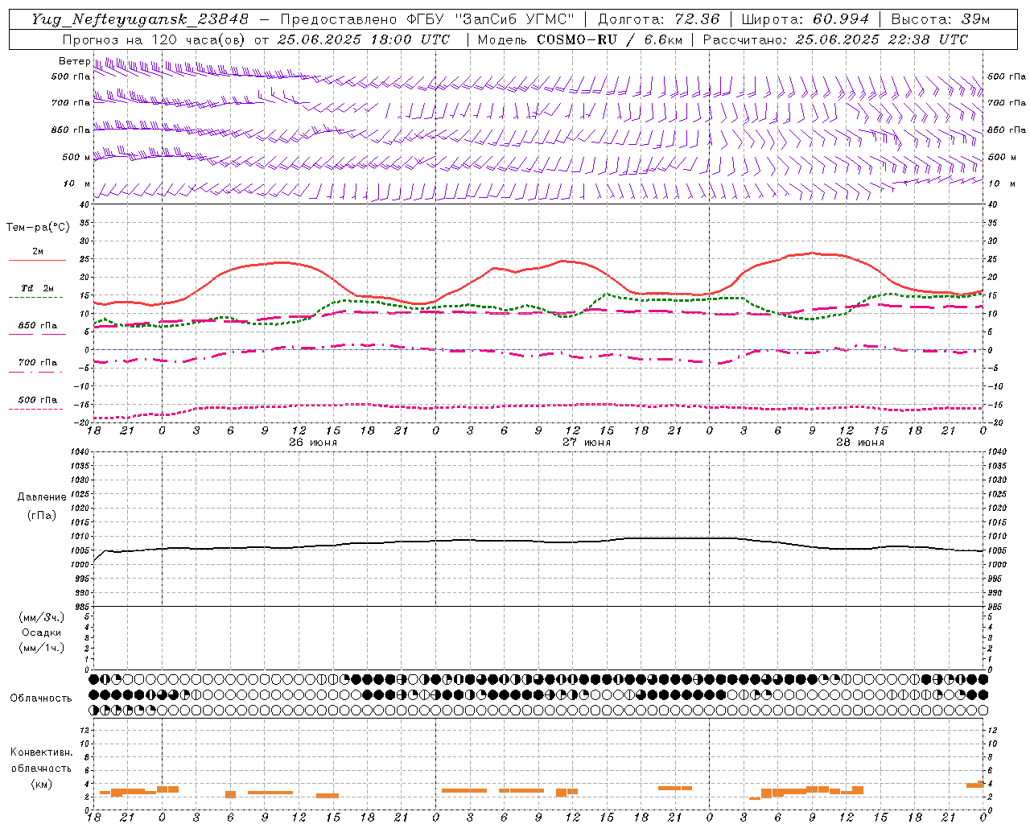Click the solid red legend line under 2м

[37, 261]
